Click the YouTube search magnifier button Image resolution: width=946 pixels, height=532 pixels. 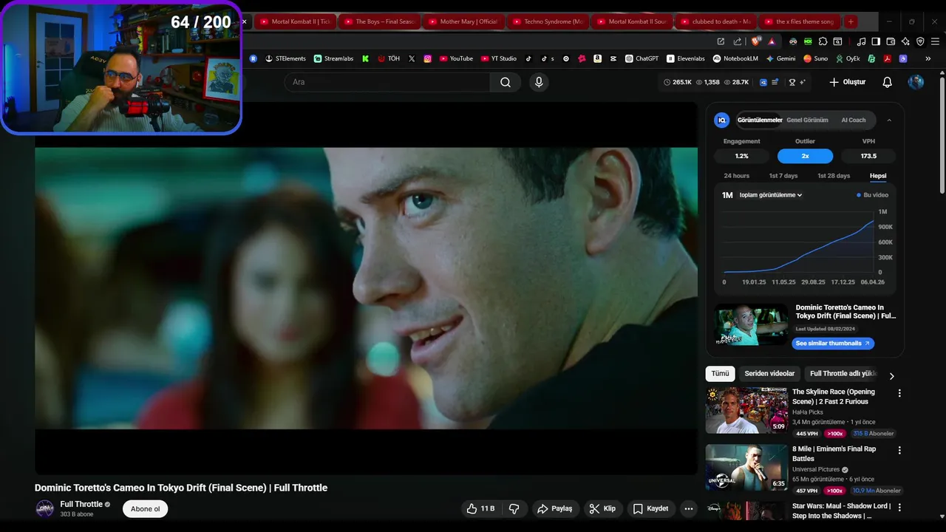pos(506,82)
